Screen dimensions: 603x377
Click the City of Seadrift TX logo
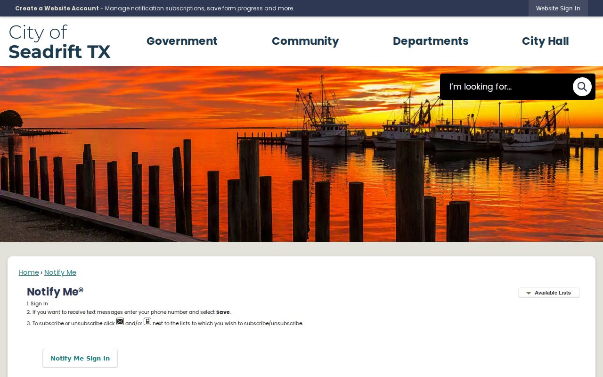click(x=59, y=42)
